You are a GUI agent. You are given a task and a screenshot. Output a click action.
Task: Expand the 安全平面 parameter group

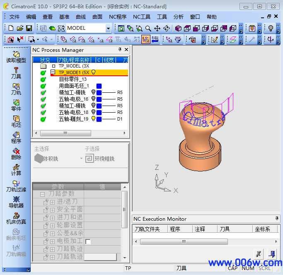click(53, 210)
